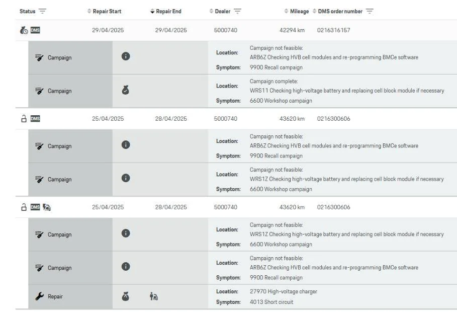Open the Status column filter
The width and height of the screenshot is (457, 312).
43,12
